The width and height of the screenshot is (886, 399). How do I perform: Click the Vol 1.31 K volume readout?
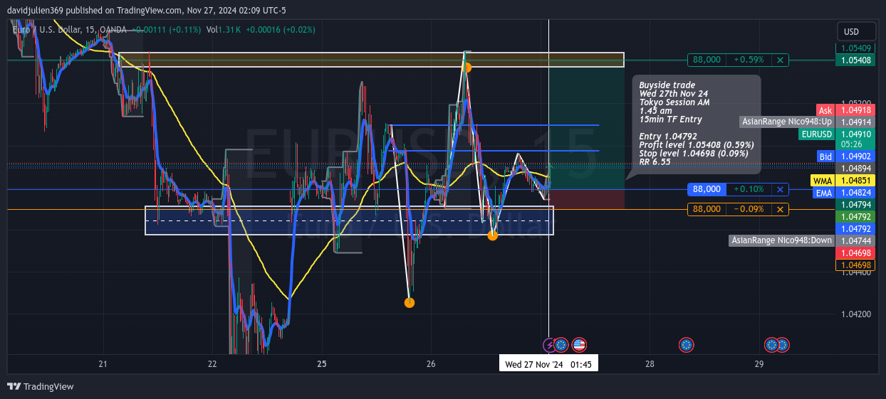coord(224,29)
